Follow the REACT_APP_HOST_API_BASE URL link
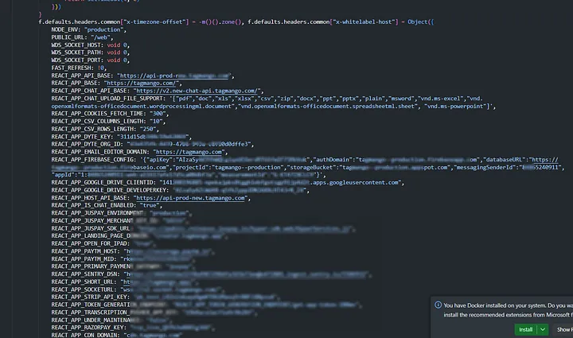 [190, 198]
